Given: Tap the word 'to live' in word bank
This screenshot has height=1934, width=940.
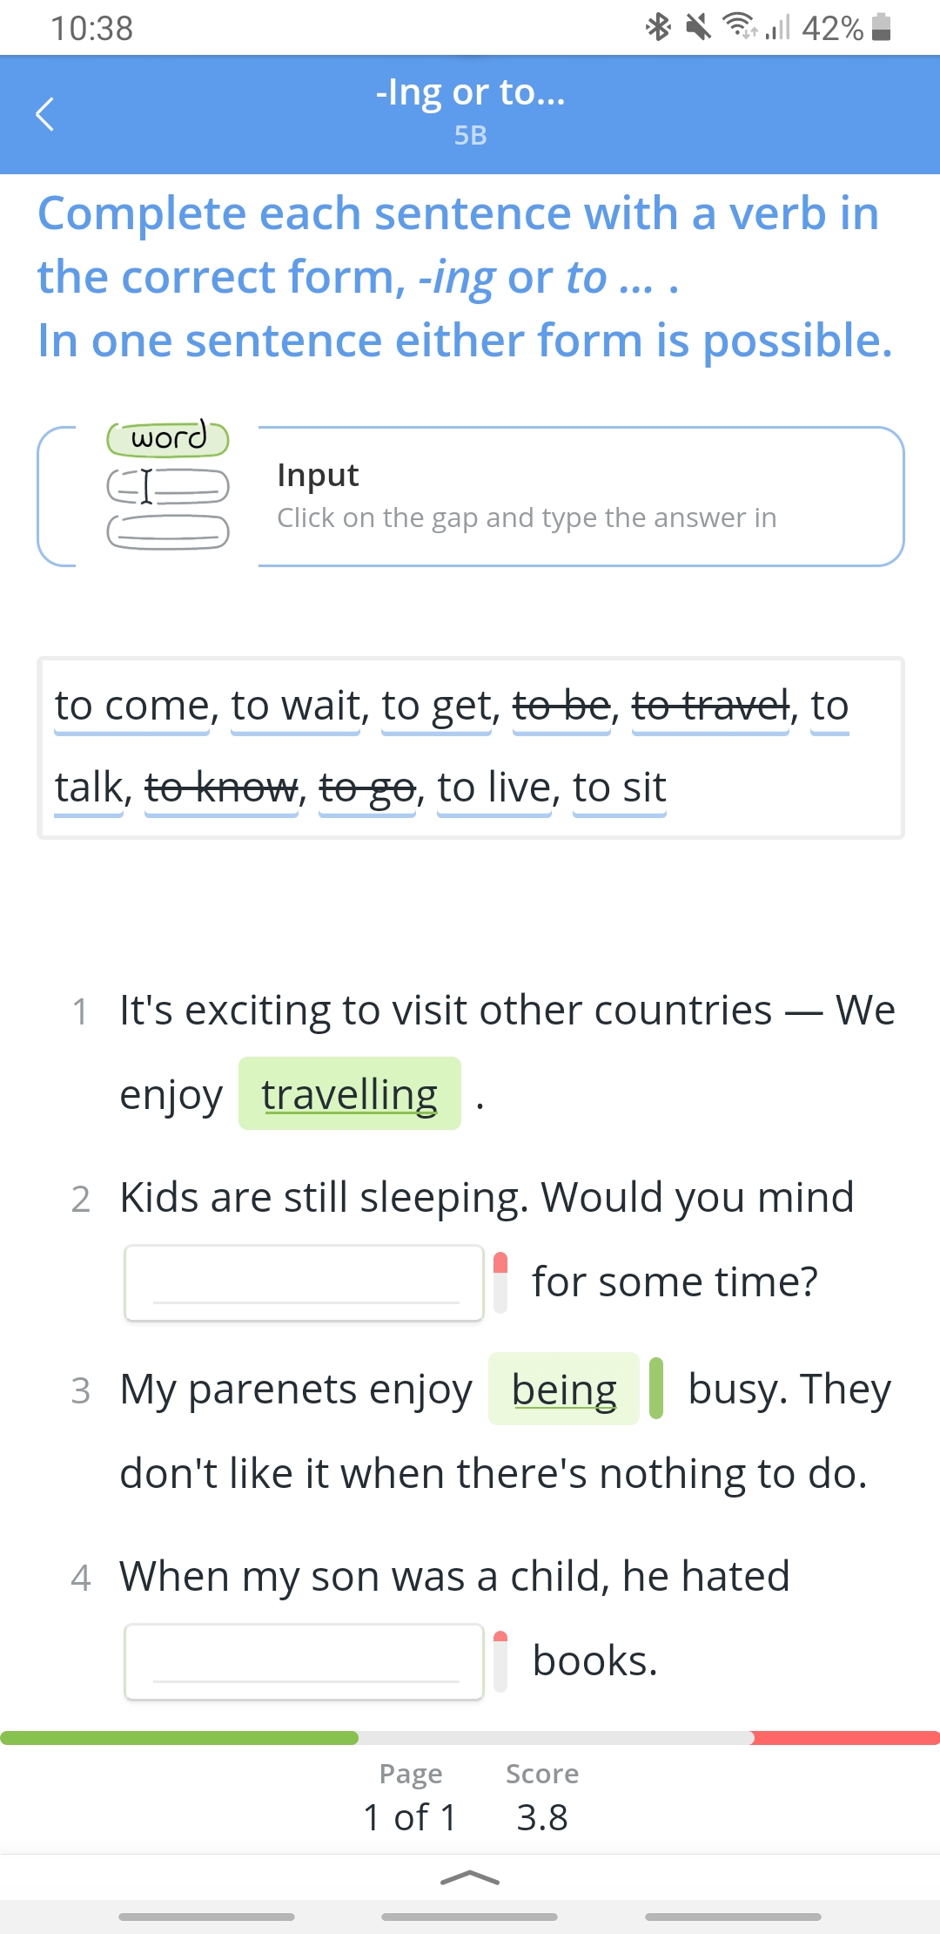Looking at the screenshot, I should 494,788.
